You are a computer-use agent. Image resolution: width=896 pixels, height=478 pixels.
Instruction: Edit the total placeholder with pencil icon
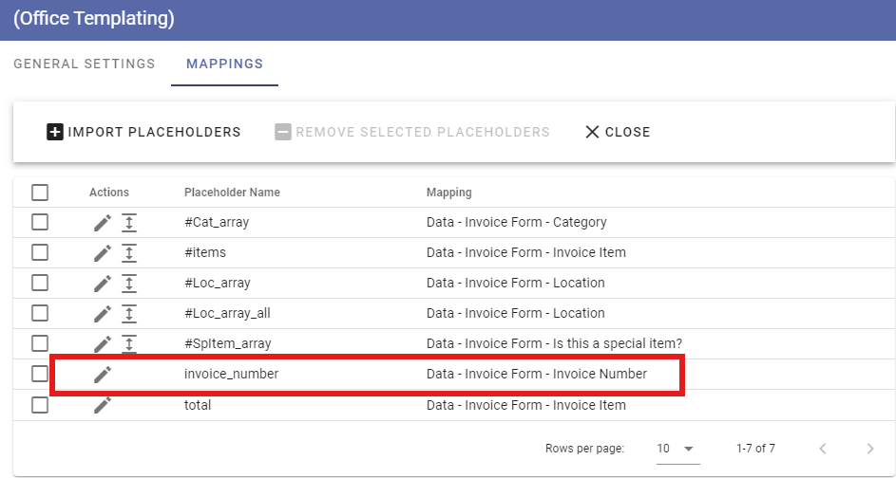[x=103, y=405]
